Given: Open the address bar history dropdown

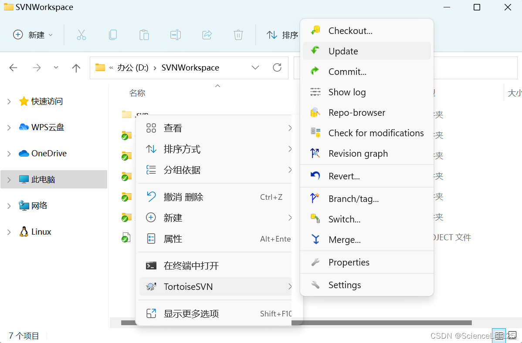Looking at the screenshot, I should 255,67.
